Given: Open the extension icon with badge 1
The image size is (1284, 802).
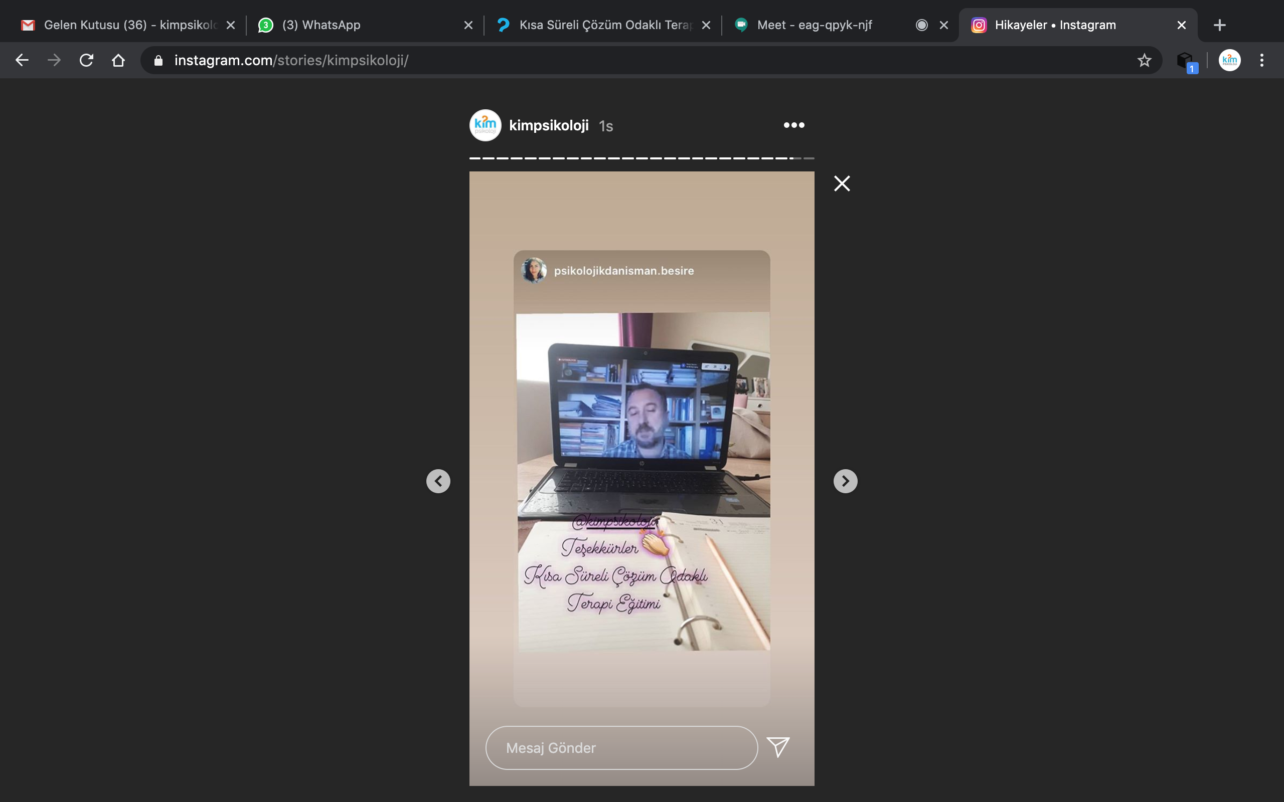Looking at the screenshot, I should [1185, 61].
